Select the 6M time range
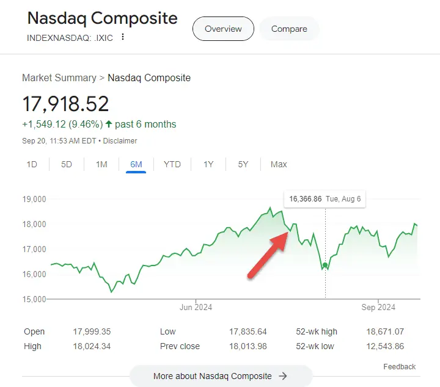 pos(136,164)
